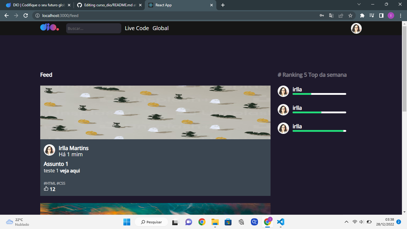Open the media controls icon in Chrome toolbar
The height and width of the screenshot is (229, 407).
372,16
